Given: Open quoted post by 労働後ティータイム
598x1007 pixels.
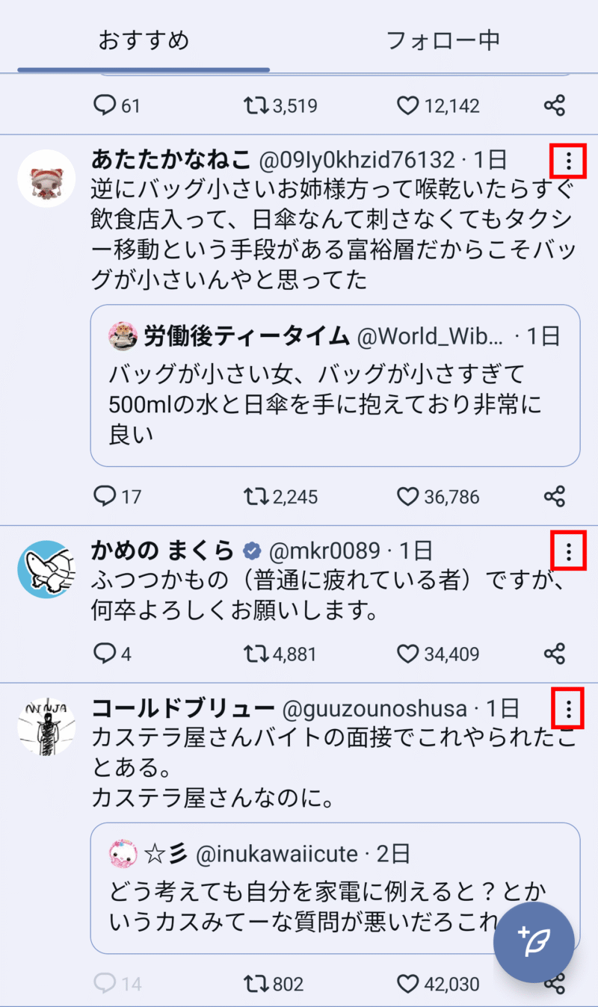Looking at the screenshot, I should coord(335,385).
